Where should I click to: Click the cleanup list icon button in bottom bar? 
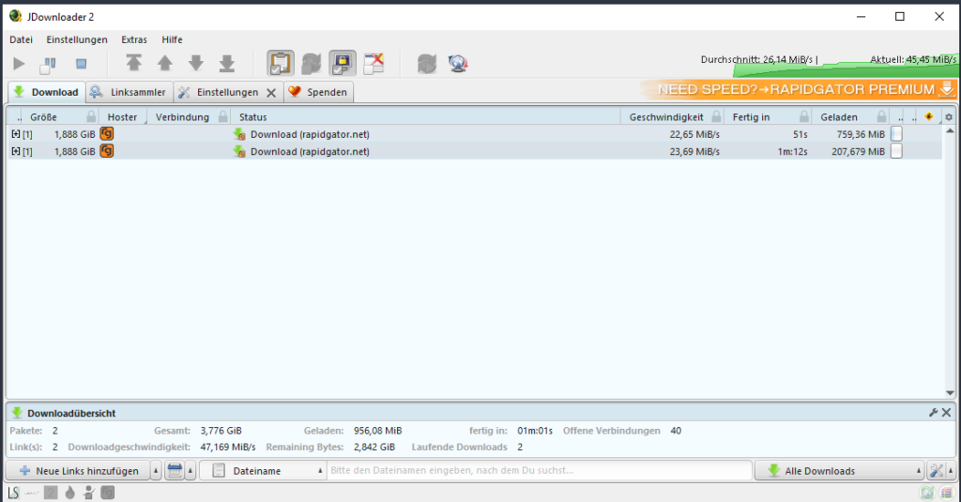(175, 471)
